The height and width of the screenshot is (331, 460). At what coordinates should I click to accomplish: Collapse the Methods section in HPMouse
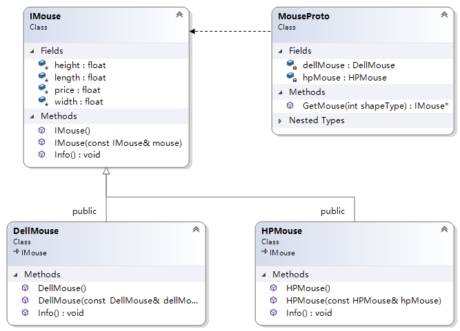click(263, 275)
